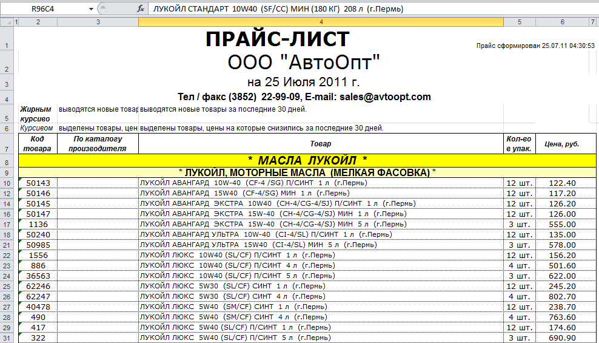Image resolution: width=599 pixels, height=343 pixels.
Task: Select highlighted column header 4
Action: click(321, 22)
